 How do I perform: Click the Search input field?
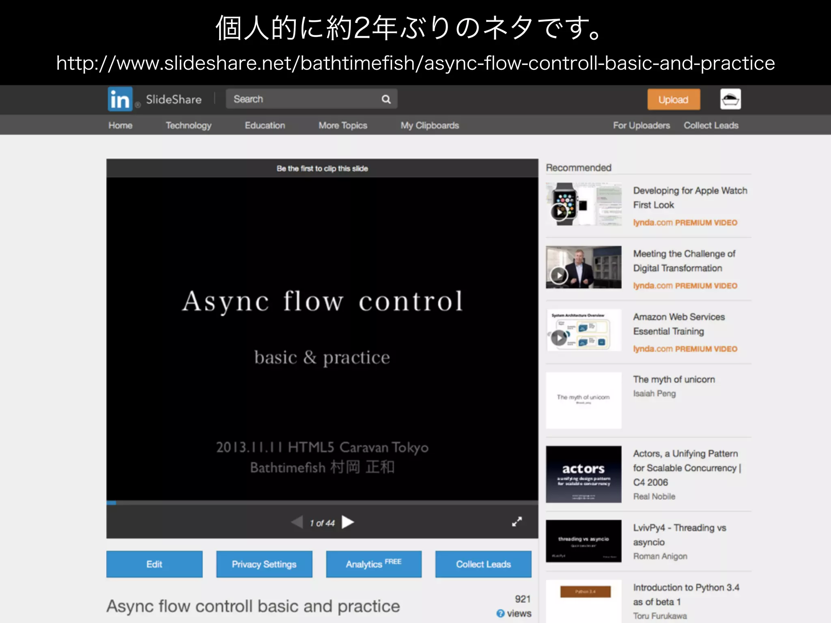coord(311,99)
